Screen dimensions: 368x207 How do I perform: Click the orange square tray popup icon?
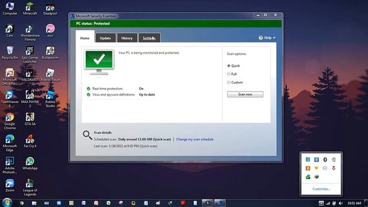(308, 168)
